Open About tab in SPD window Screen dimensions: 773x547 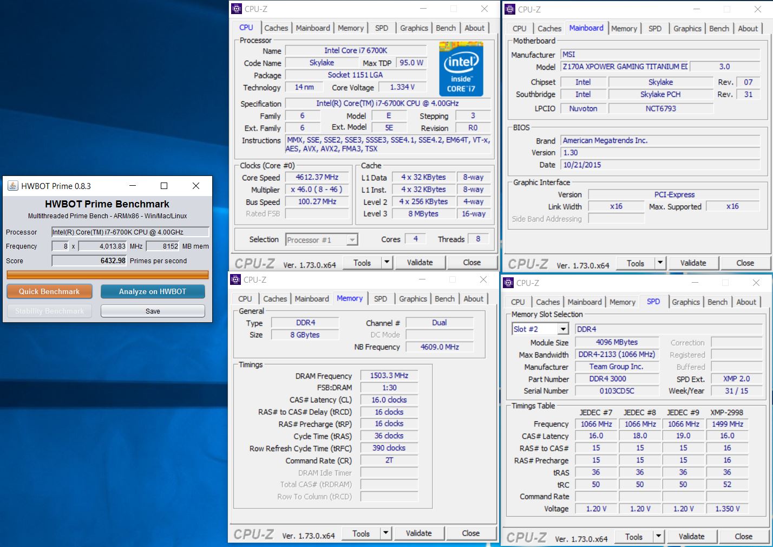746,302
